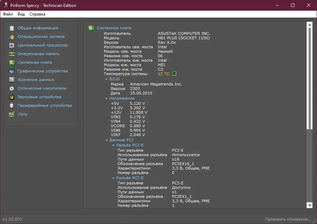Click the Хранение данных hard drive icon

pyautogui.click(x=12, y=80)
